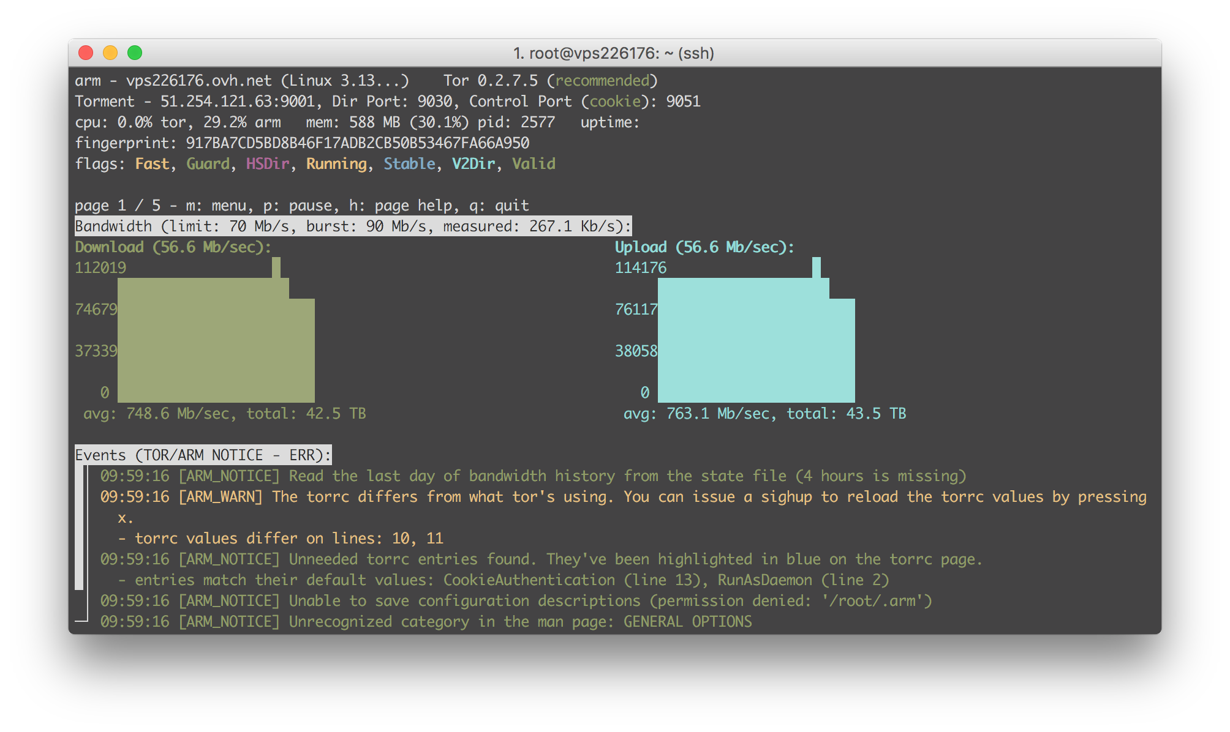Click the 'HSDir' flag
Screen dimensions: 1230x732
(x=268, y=164)
